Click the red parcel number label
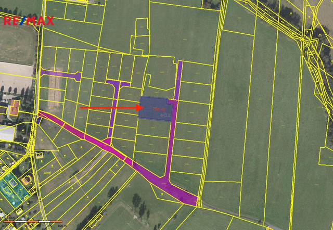Viewport: 333px width, 230px height. click(x=159, y=109)
